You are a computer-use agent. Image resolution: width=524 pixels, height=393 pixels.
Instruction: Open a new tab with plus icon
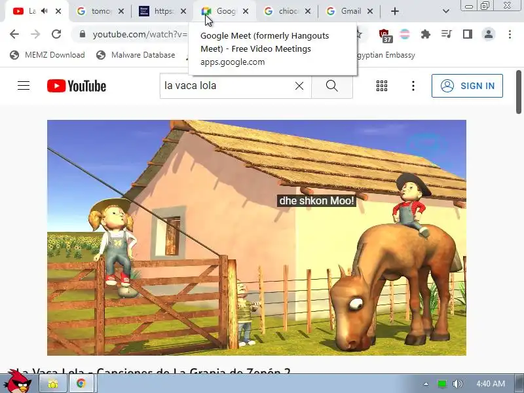coord(395,11)
